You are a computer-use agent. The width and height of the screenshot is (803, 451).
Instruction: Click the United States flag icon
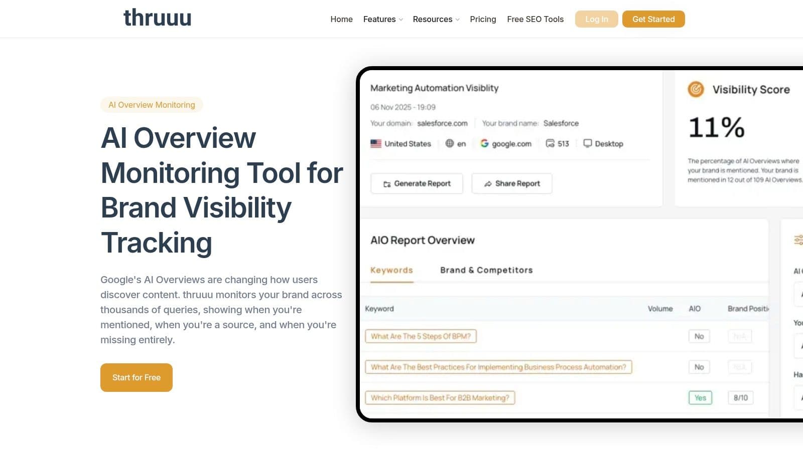coord(375,143)
